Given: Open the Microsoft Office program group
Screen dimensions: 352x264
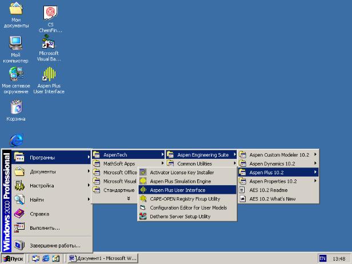Looking at the screenshot, I should click(115, 173).
